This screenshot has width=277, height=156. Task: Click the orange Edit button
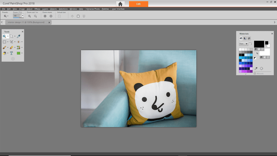click(x=138, y=4)
